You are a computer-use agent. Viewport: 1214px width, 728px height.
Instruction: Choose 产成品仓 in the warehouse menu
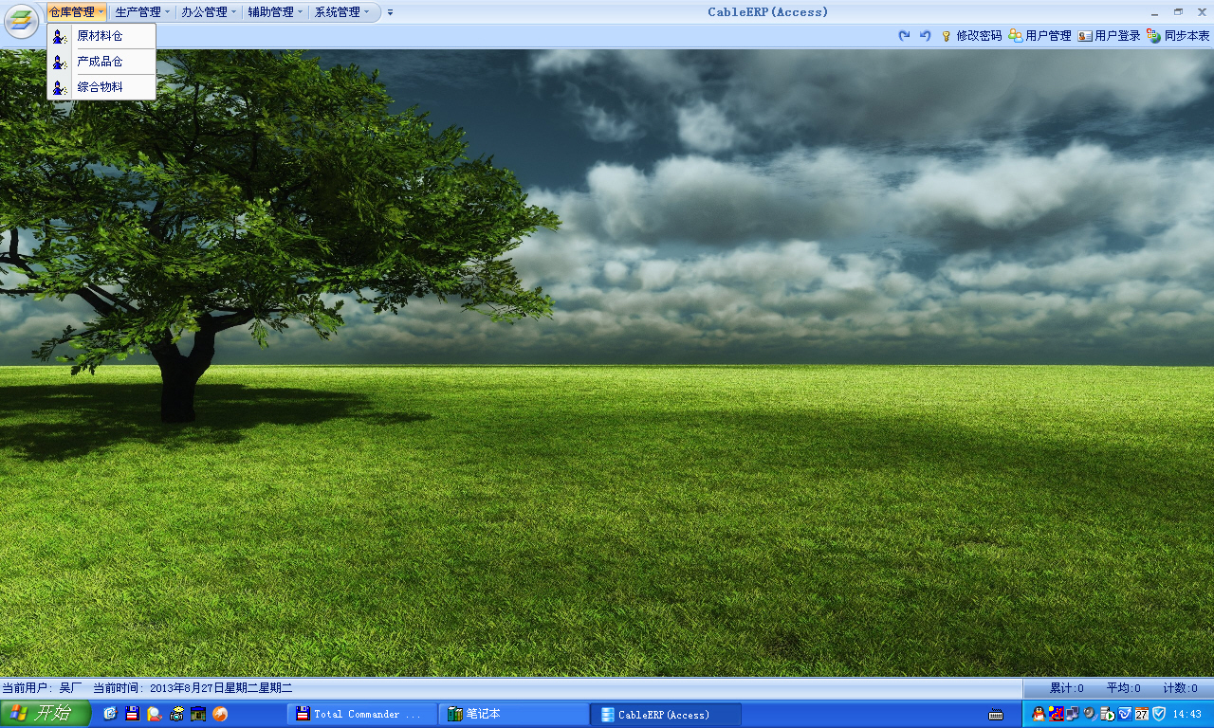[x=100, y=62]
